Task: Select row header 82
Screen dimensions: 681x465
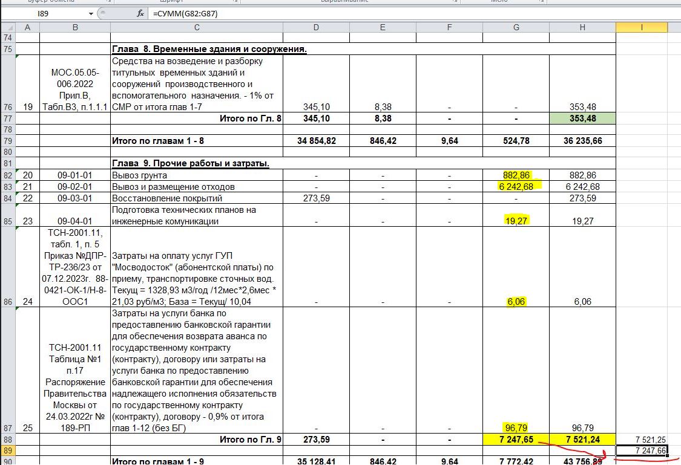Action: point(8,175)
